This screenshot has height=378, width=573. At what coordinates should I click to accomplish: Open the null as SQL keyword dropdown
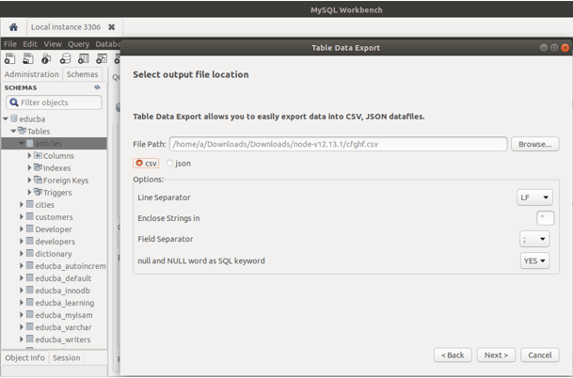(x=534, y=260)
